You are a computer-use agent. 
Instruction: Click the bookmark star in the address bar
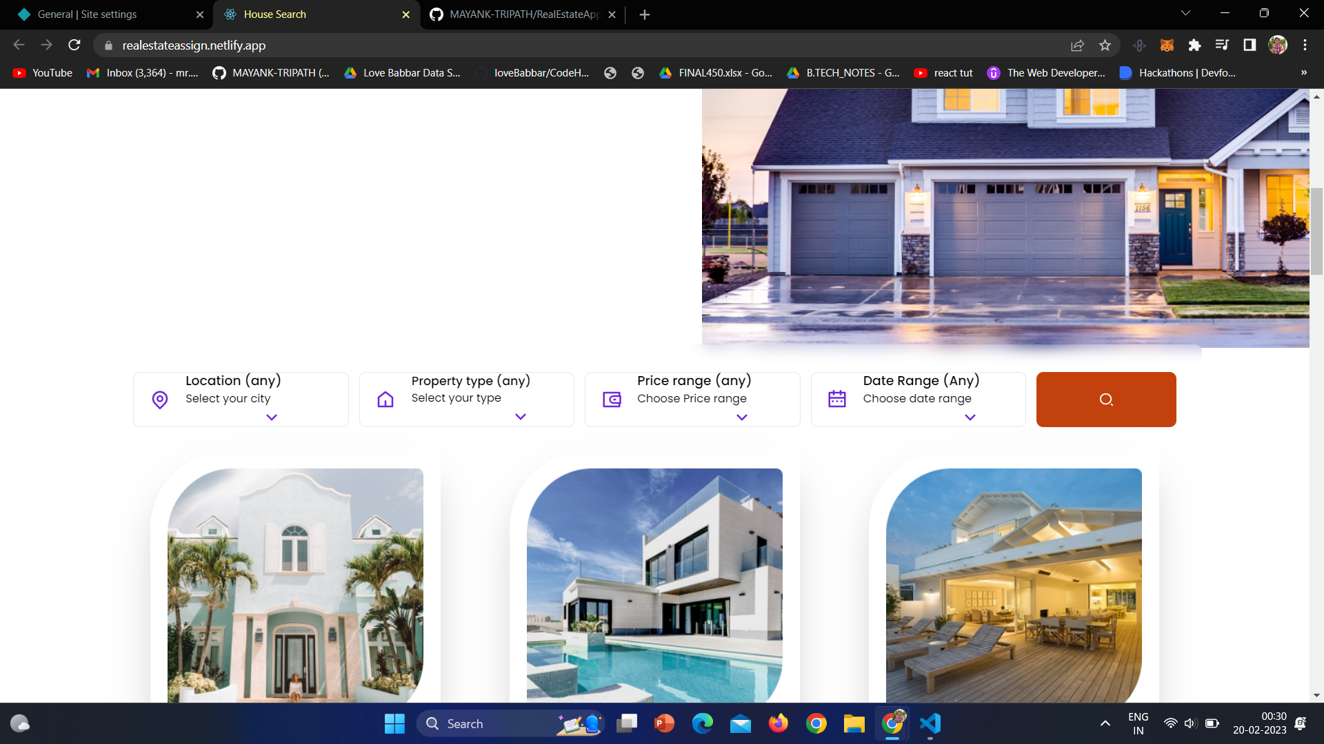1105,45
